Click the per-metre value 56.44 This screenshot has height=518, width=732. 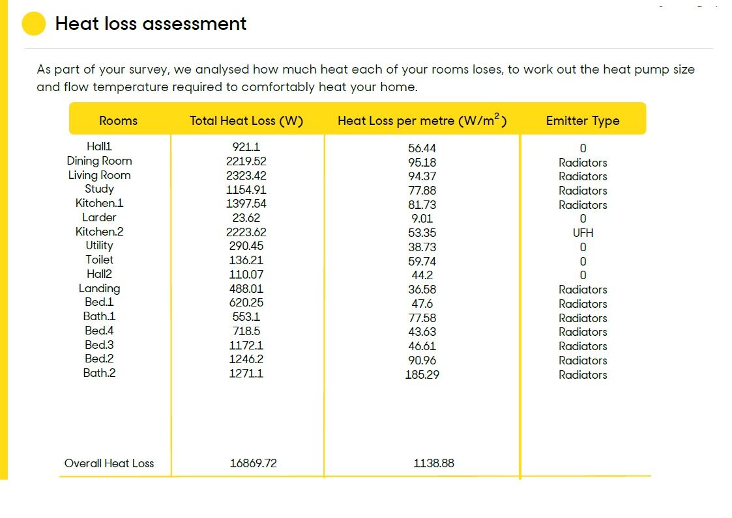(x=422, y=148)
